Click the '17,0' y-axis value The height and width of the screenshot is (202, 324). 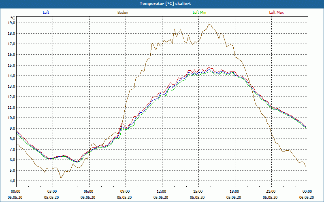click(x=12, y=44)
